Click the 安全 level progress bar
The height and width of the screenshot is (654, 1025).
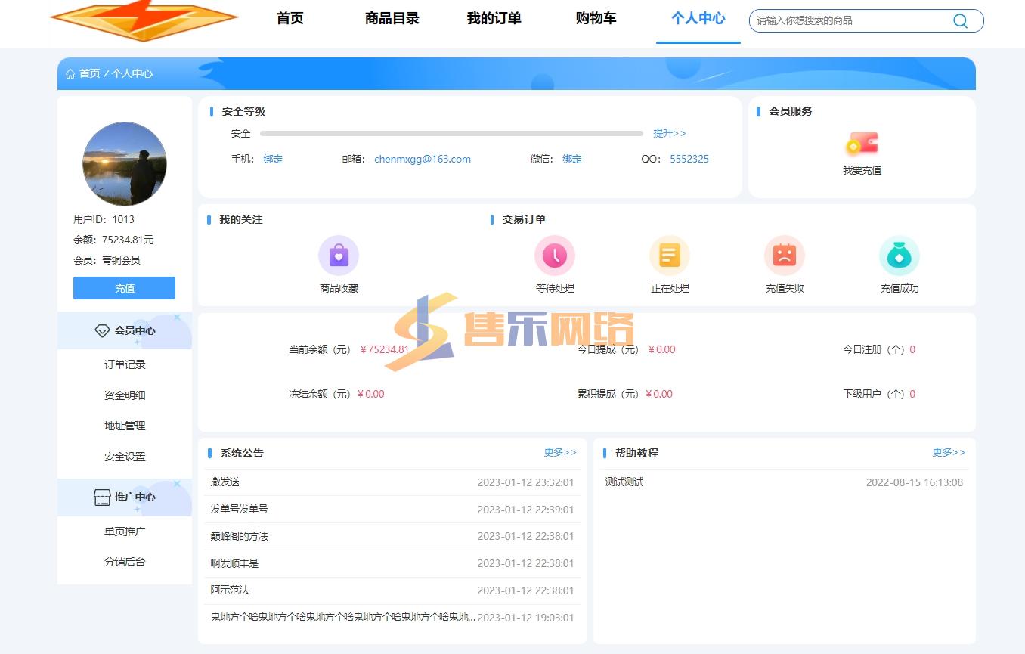tap(451, 134)
